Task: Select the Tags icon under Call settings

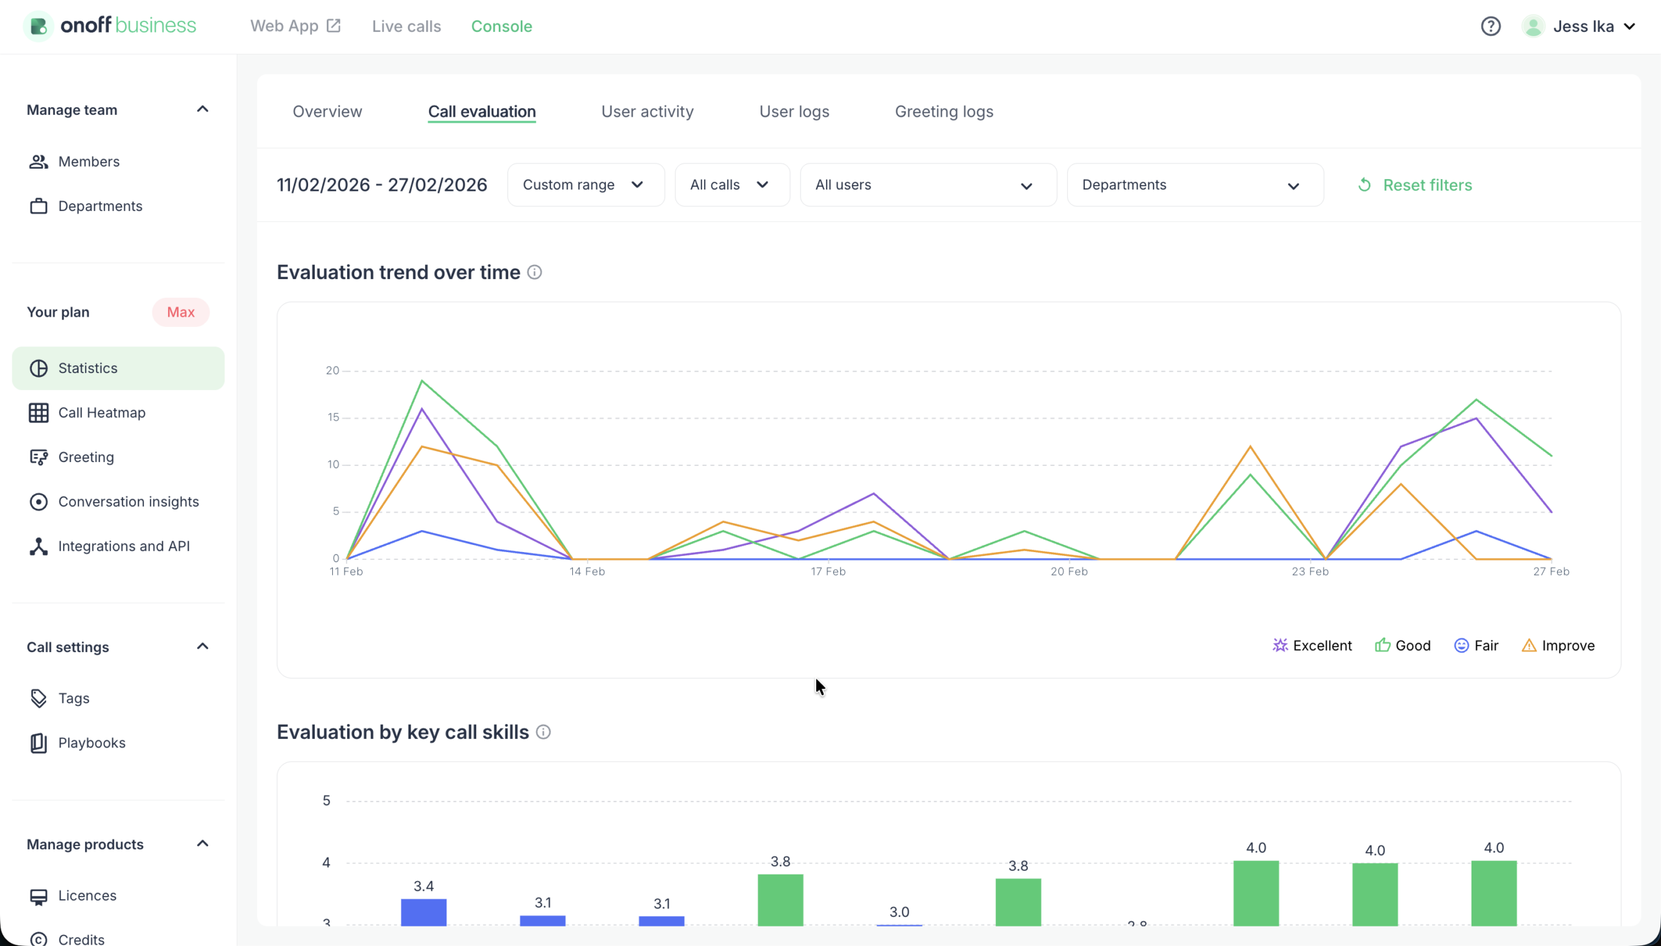Action: click(x=40, y=697)
